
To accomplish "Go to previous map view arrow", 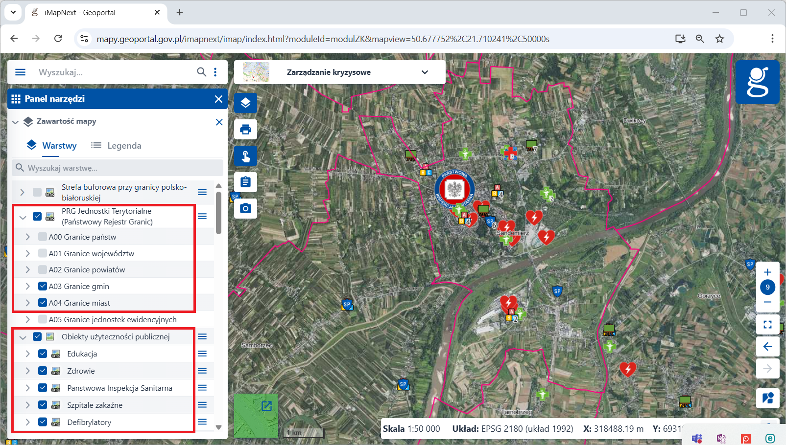I will (x=767, y=347).
